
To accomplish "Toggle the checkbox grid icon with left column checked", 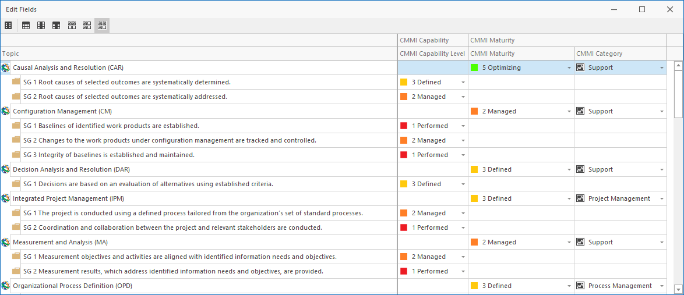I will (x=87, y=26).
